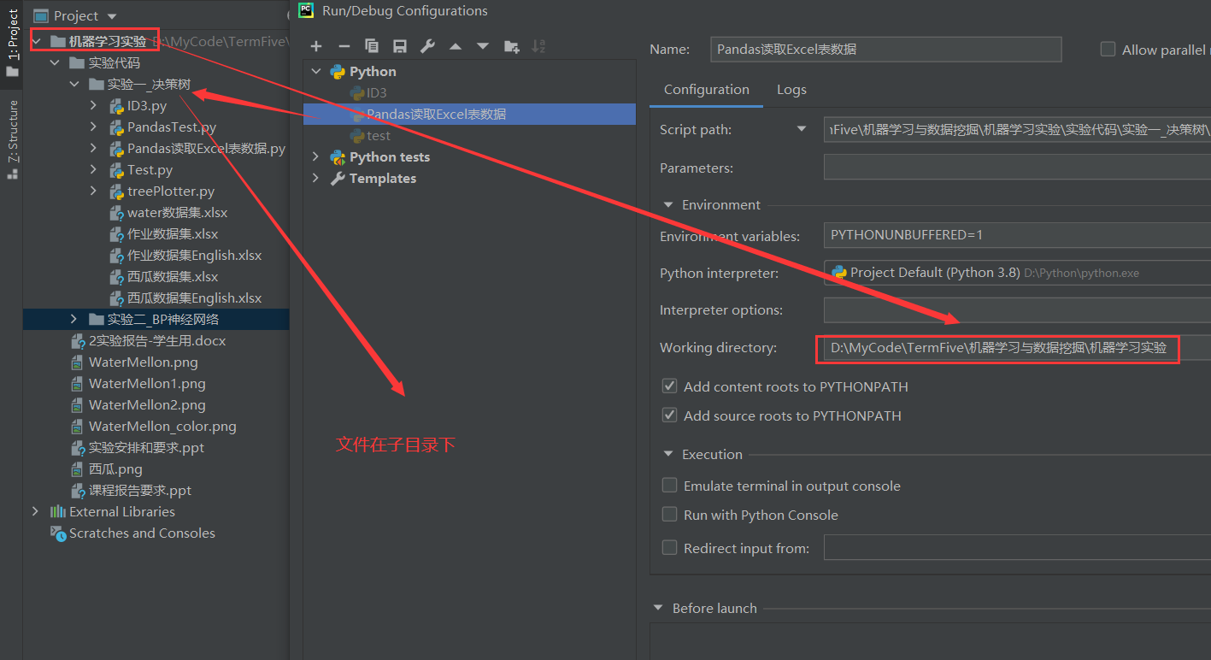Select 作业数据集.xlsx file
Image resolution: width=1211 pixels, height=660 pixels.
click(173, 234)
